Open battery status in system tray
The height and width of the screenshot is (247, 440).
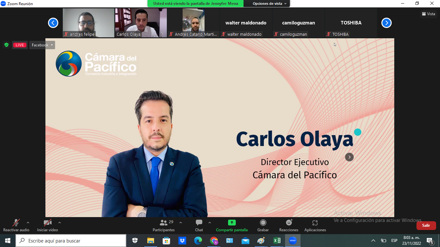[x=384, y=241]
